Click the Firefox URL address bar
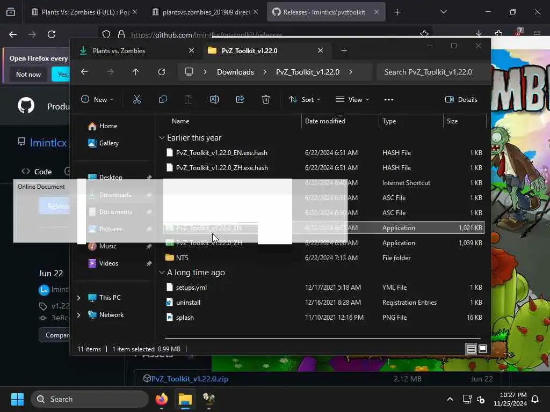Screen dimensions: 550x412 pyautogui.click(x=265, y=34)
